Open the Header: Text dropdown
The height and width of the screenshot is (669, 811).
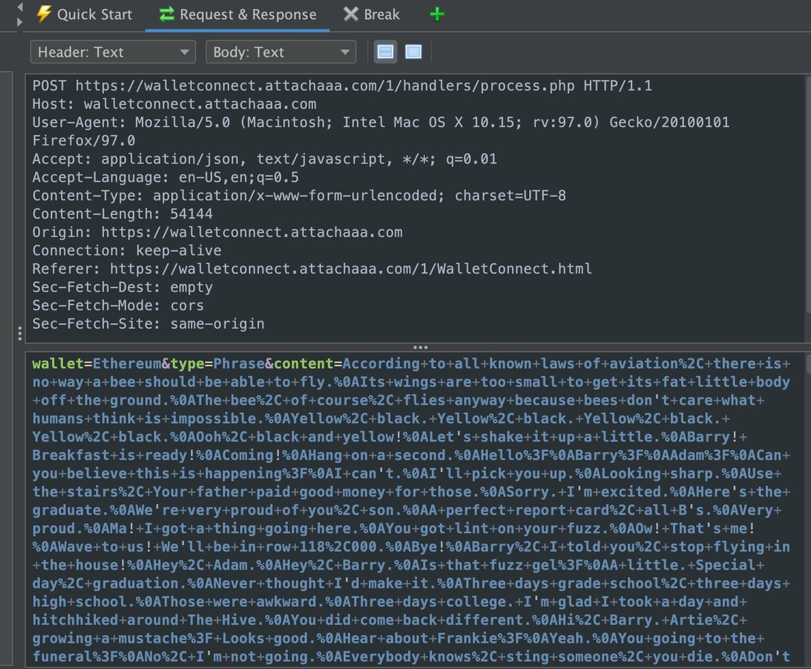point(113,51)
